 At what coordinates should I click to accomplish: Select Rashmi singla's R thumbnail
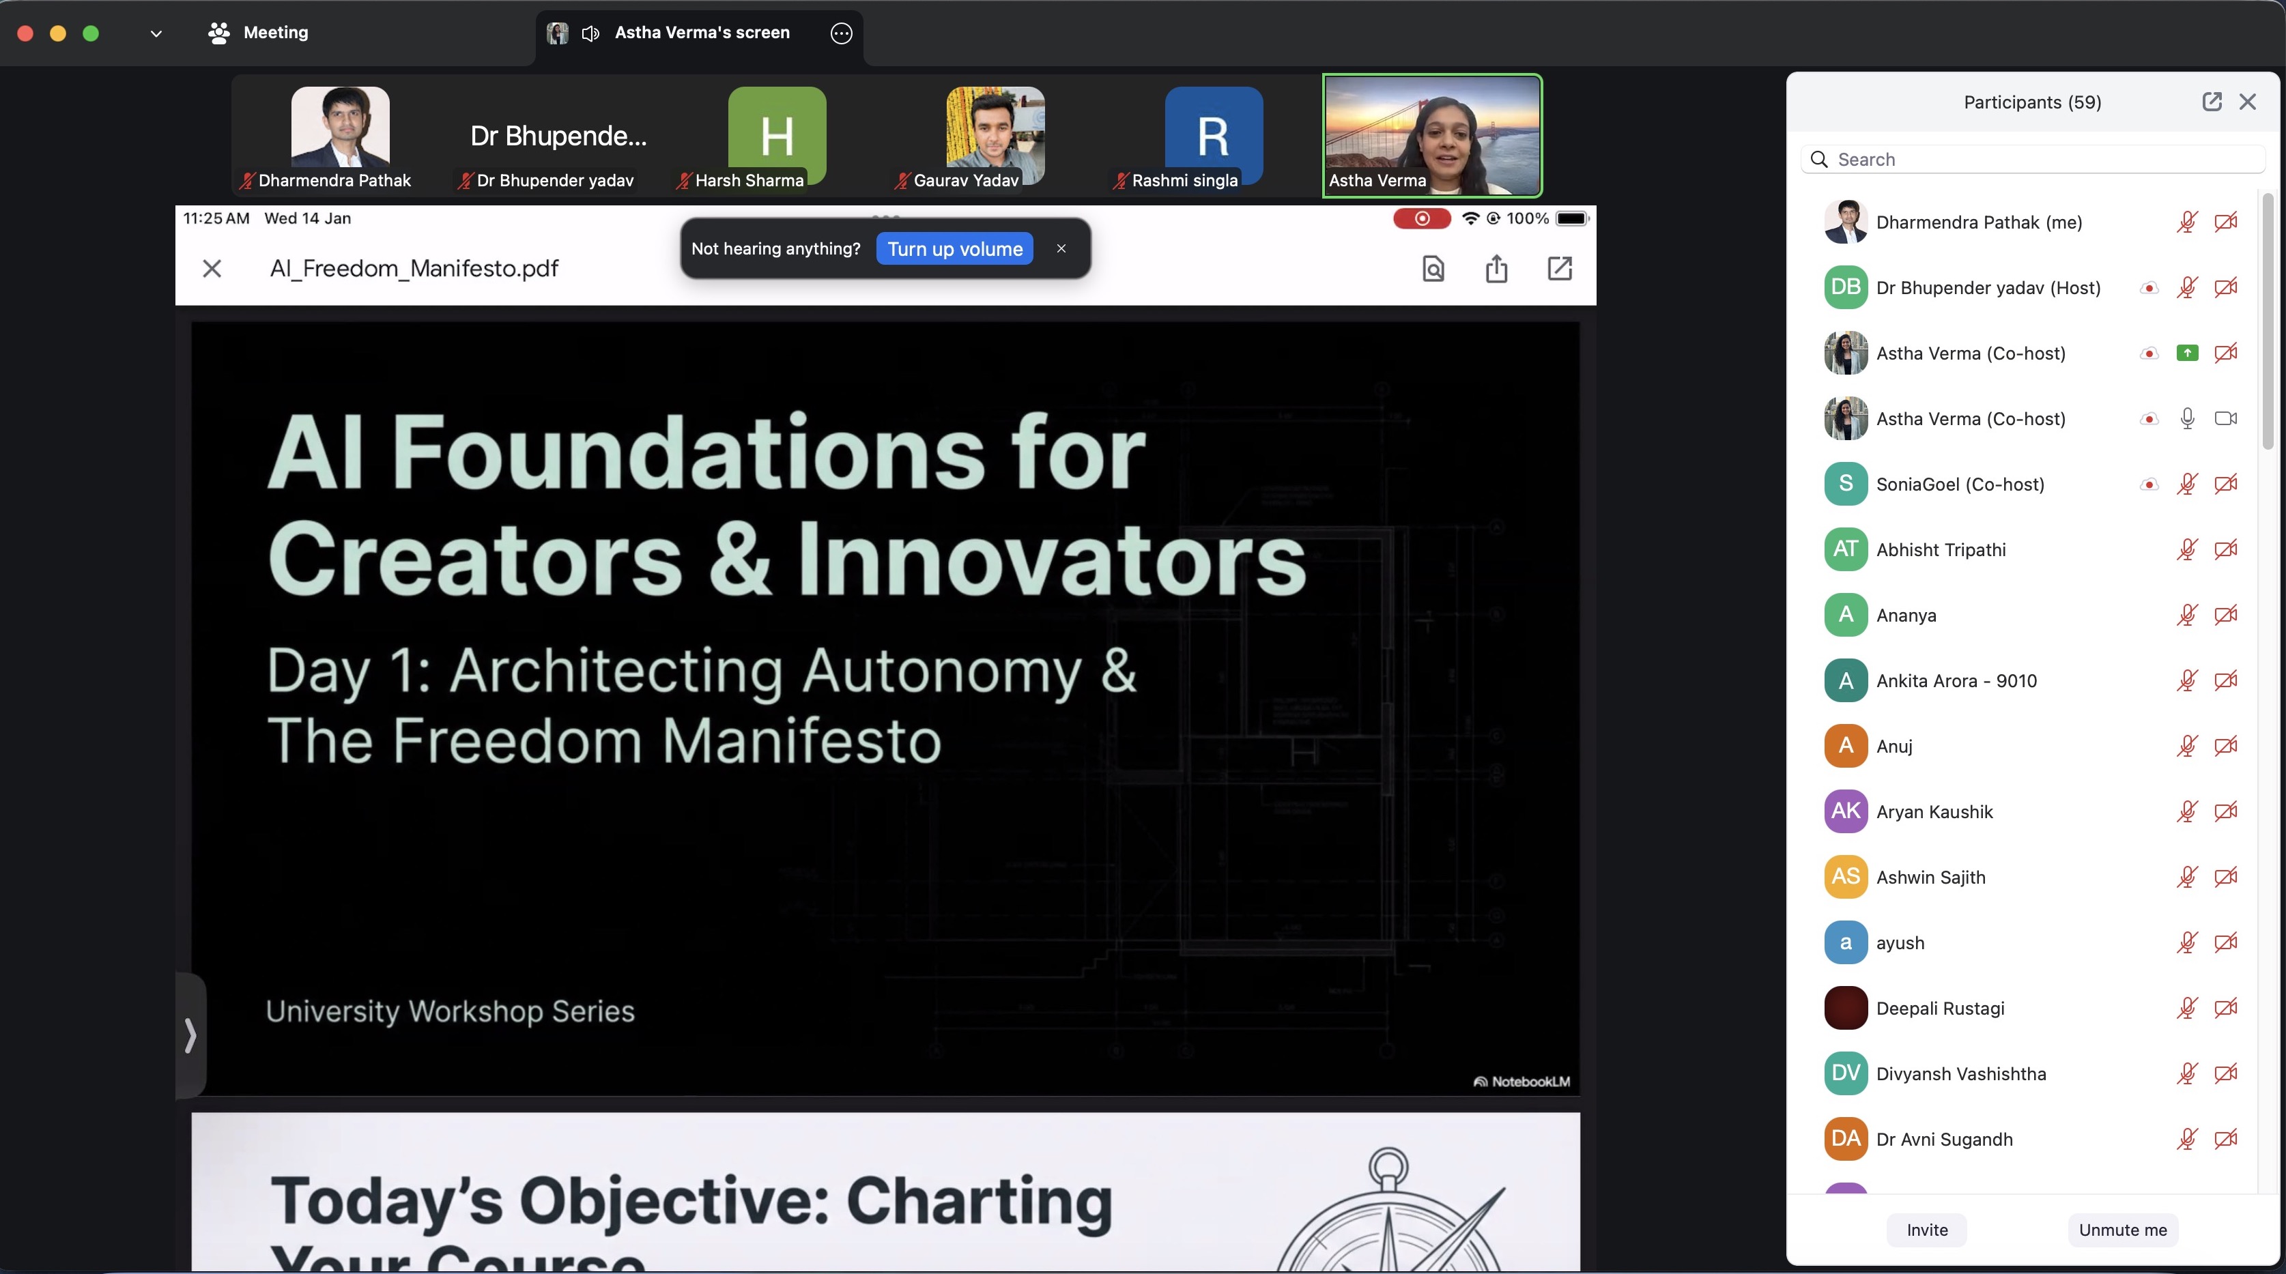pos(1213,136)
